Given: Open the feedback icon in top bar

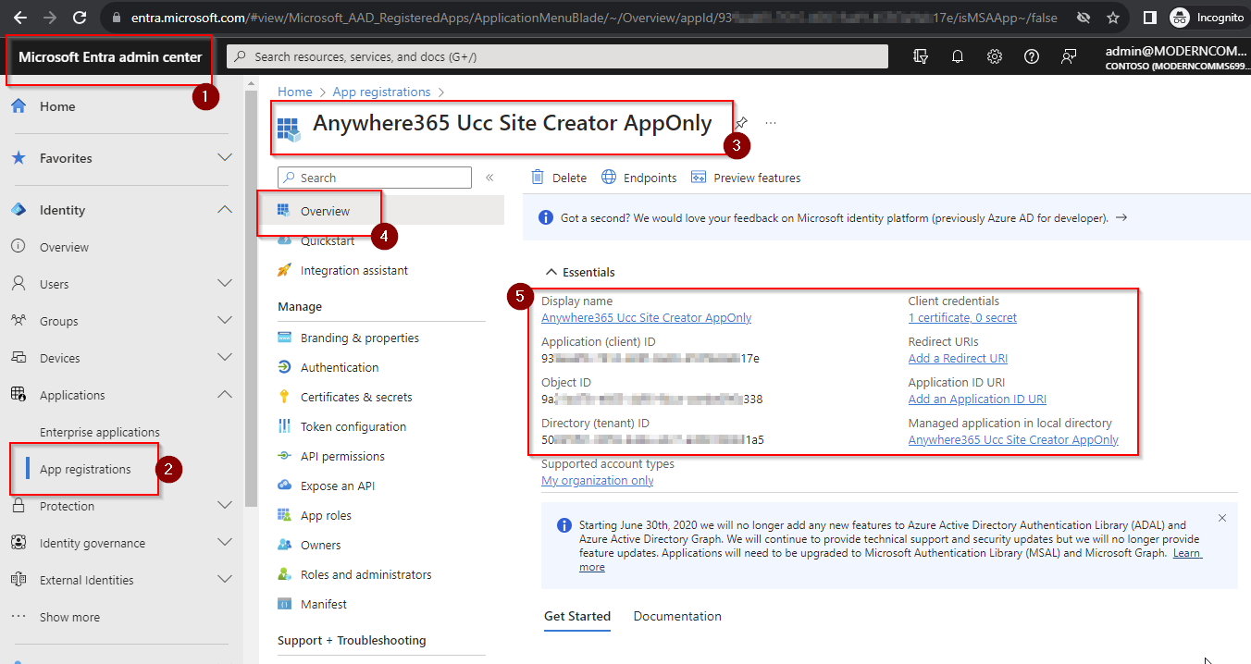Looking at the screenshot, I should tap(1069, 56).
